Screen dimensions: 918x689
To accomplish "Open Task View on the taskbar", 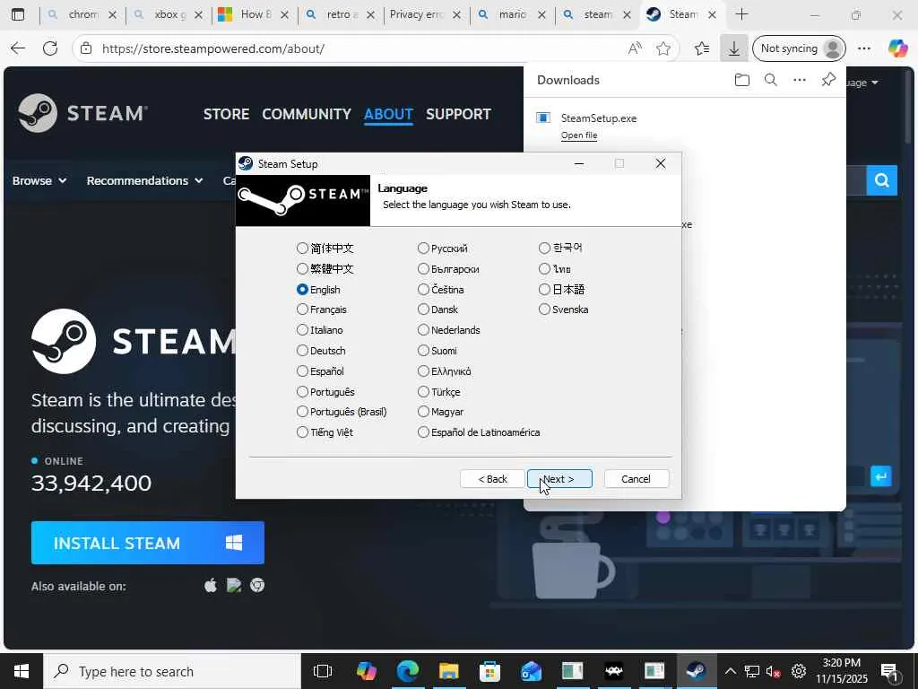I will pyautogui.click(x=323, y=671).
